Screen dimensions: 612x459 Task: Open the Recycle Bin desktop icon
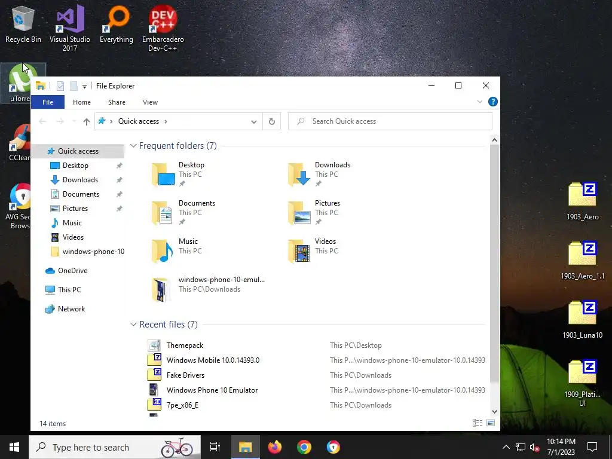(23, 25)
